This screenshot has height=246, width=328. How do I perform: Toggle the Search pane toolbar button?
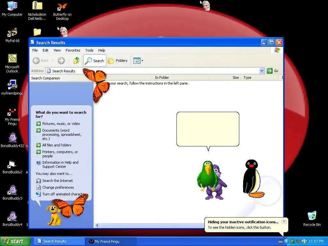point(95,61)
